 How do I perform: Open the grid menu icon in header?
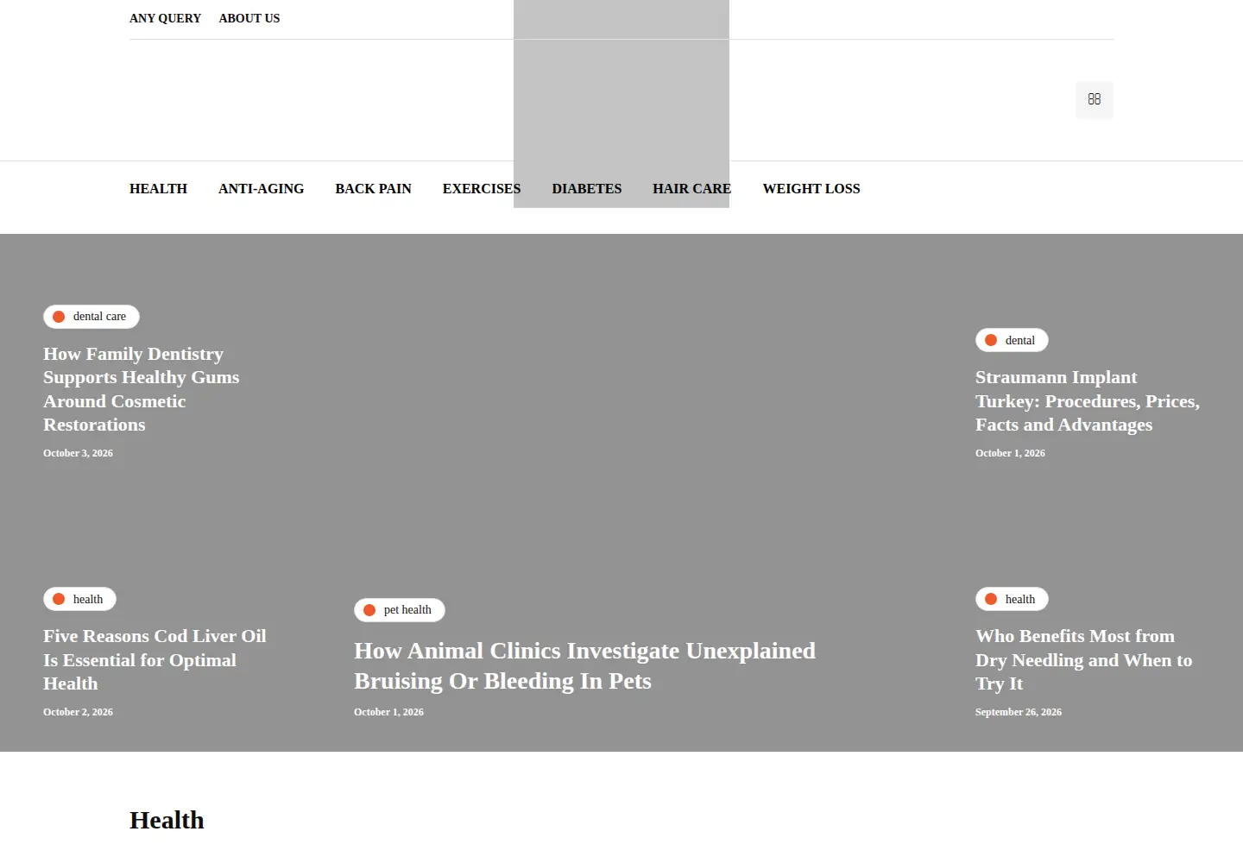coord(1094,100)
